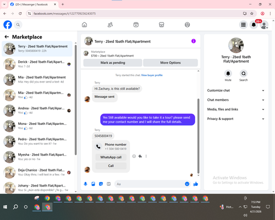Click 'Hi Zachary, is this still available?' message
The width and height of the screenshot is (275, 220).
[x=117, y=89]
